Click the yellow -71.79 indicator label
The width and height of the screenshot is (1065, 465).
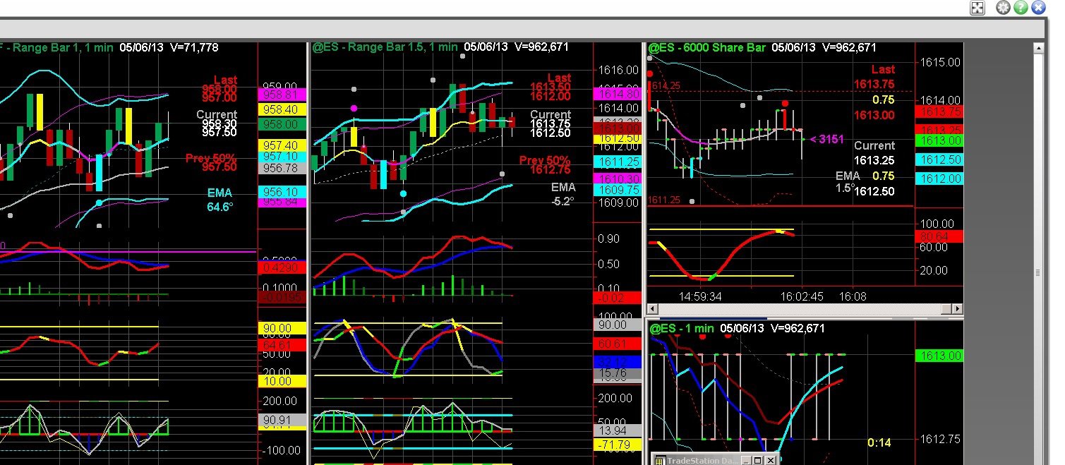(618, 445)
